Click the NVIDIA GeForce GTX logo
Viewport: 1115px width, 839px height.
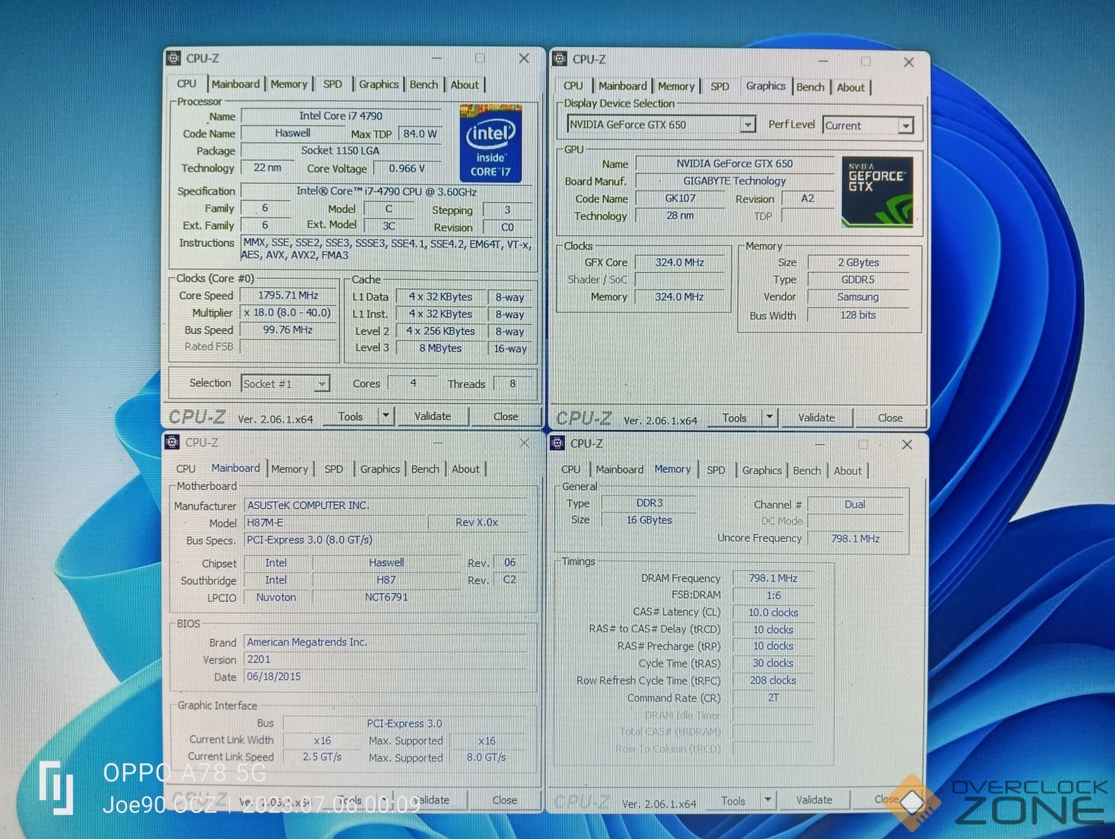pyautogui.click(x=877, y=192)
